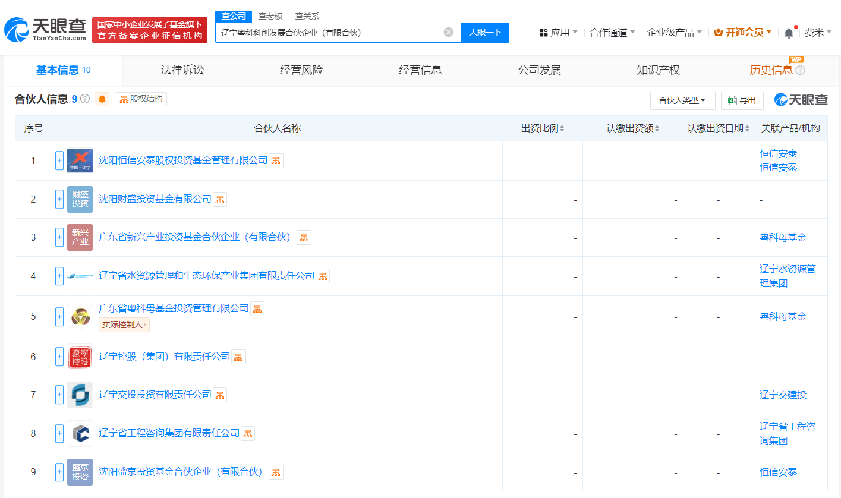Screen dimensions: 841x498
Task: Open the 应用 dropdown menu
Action: coord(558,33)
